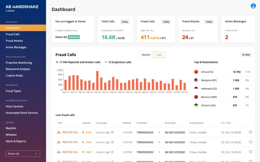Open the Blacklist settings
The height and width of the screenshot is (162, 260).
coord(11,128)
